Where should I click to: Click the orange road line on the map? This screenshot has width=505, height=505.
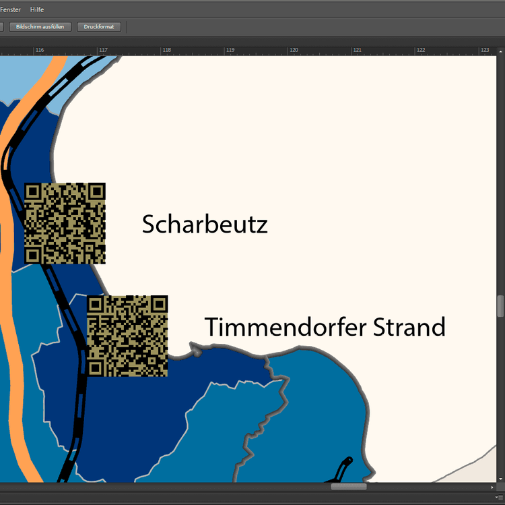(13, 283)
